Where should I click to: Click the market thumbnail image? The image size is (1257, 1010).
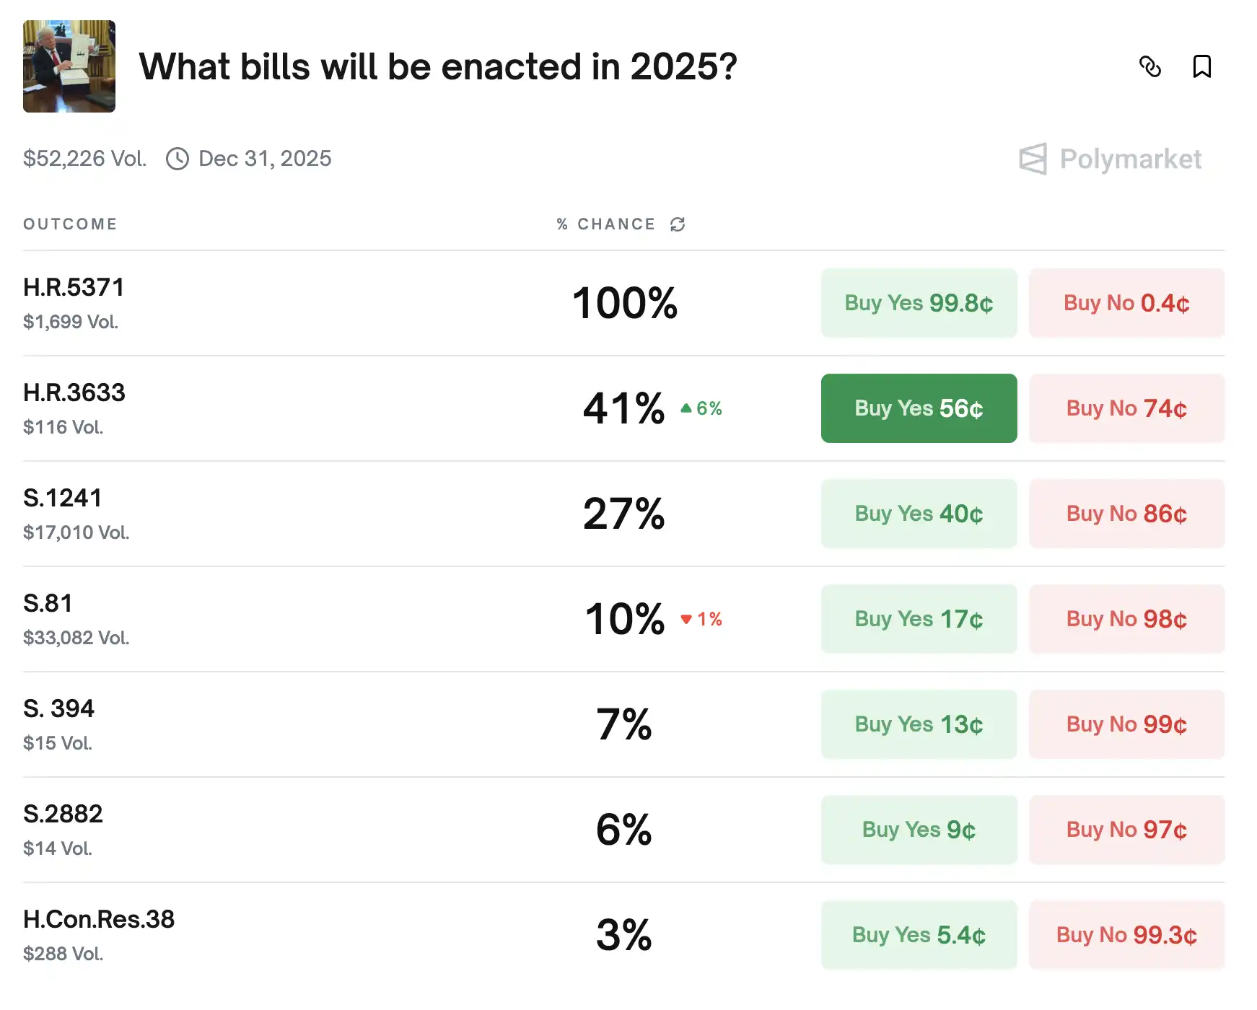pos(69,66)
